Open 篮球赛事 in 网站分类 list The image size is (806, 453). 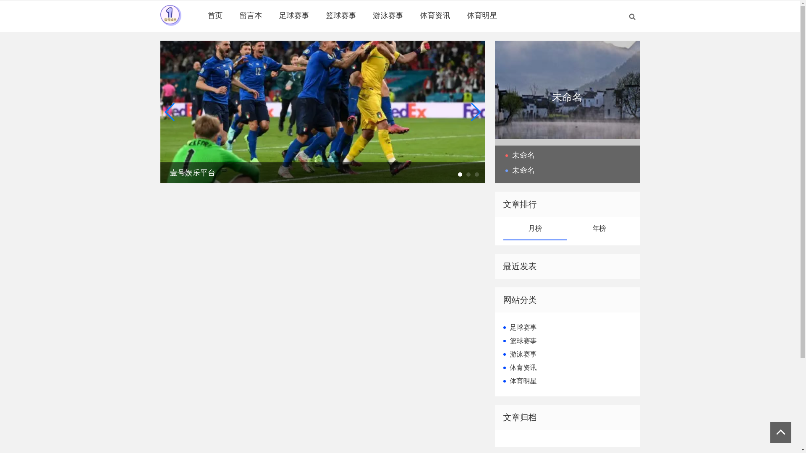pos(523,341)
